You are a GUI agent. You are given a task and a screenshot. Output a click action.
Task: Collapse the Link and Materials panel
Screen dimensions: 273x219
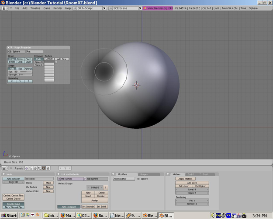click(59, 174)
